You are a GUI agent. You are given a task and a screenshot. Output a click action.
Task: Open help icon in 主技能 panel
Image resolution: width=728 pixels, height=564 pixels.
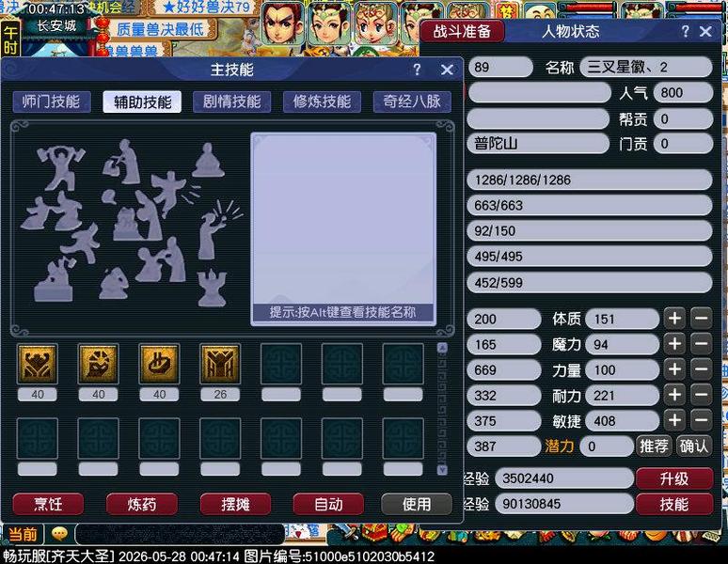[x=417, y=70]
